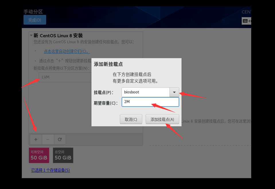Click the 可用空间 50 GiB indicator
The height and width of the screenshot is (189, 275).
39,155
